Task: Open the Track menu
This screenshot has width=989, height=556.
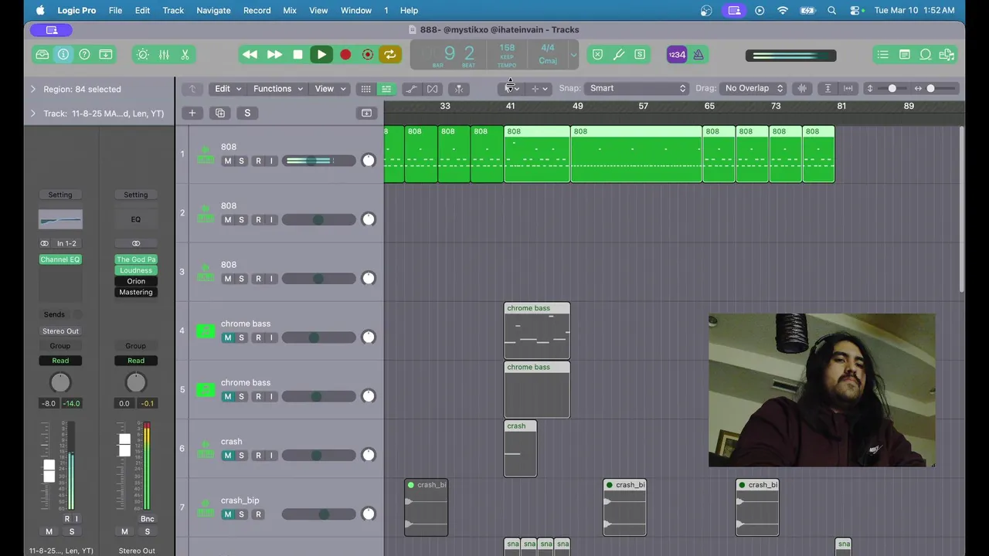Action: click(173, 10)
